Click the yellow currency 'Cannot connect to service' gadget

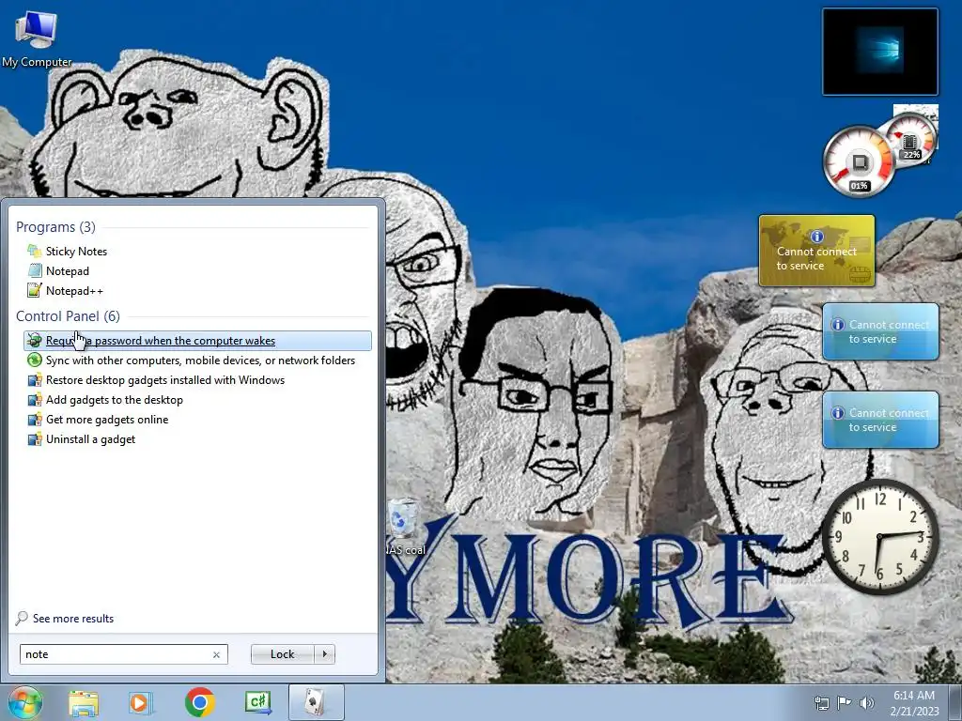coord(816,251)
